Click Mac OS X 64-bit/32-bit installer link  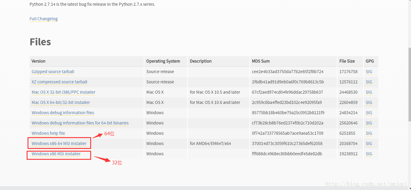coord(61,102)
